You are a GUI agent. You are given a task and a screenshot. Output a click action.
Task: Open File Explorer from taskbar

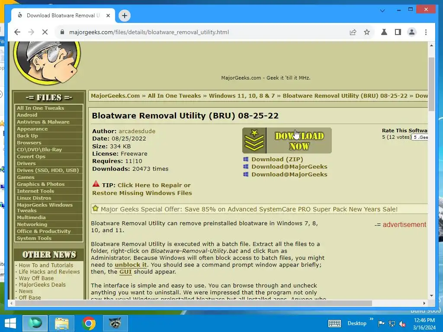[x=62, y=323]
